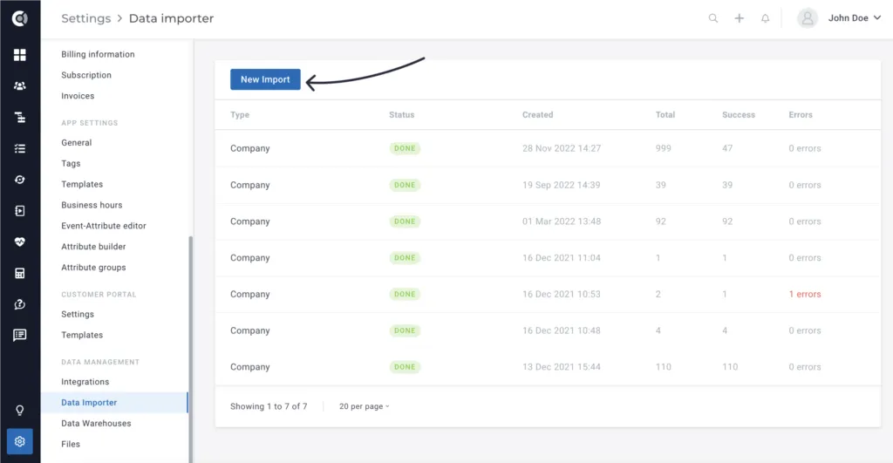This screenshot has width=893, height=463.
Task: Click the settings sidebar scrollbar
Action: pos(190,349)
